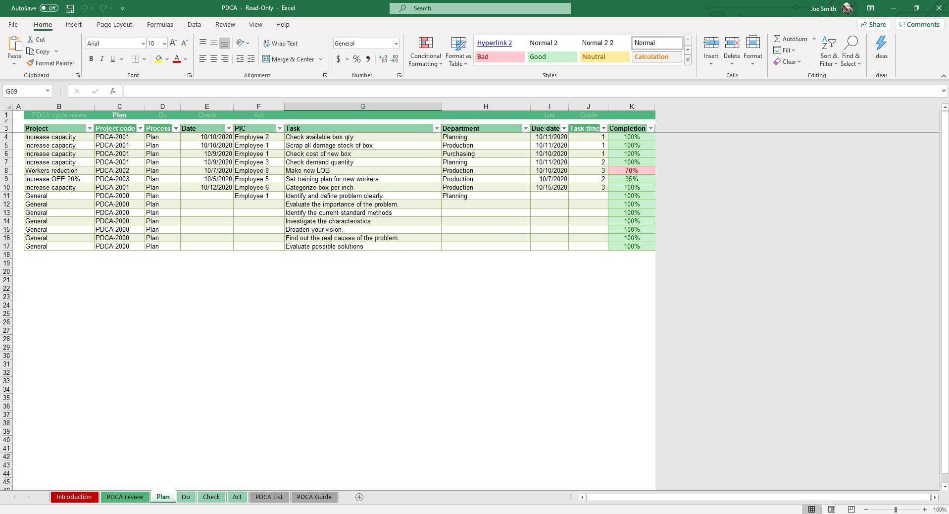Click AutoSum button

[x=791, y=39]
